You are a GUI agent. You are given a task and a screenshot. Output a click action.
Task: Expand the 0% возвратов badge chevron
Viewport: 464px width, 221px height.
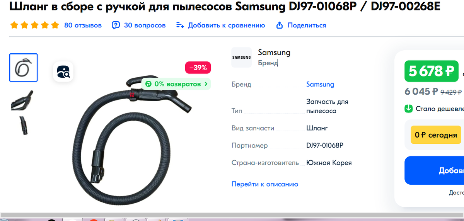[x=206, y=84]
